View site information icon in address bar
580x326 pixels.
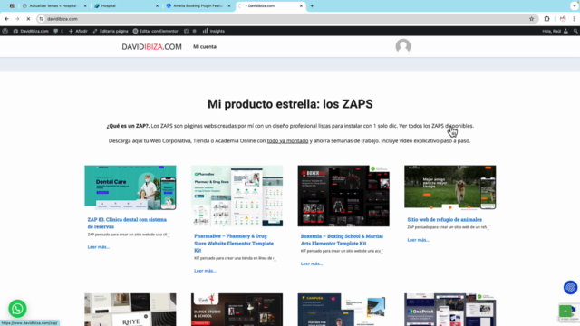tap(42, 19)
